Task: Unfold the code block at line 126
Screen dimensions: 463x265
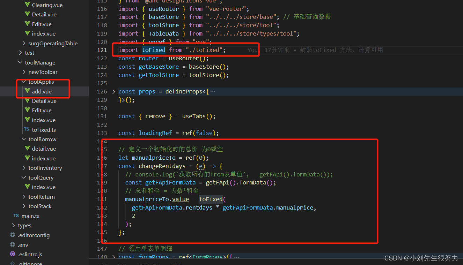Action: pyautogui.click(x=113, y=91)
